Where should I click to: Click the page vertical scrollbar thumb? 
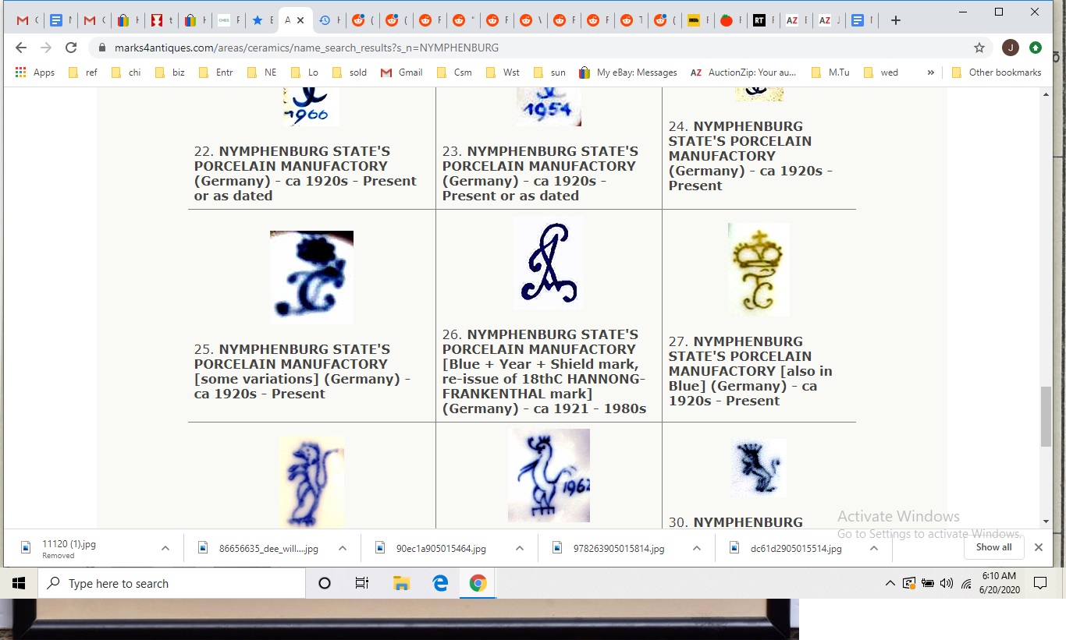point(1046,415)
